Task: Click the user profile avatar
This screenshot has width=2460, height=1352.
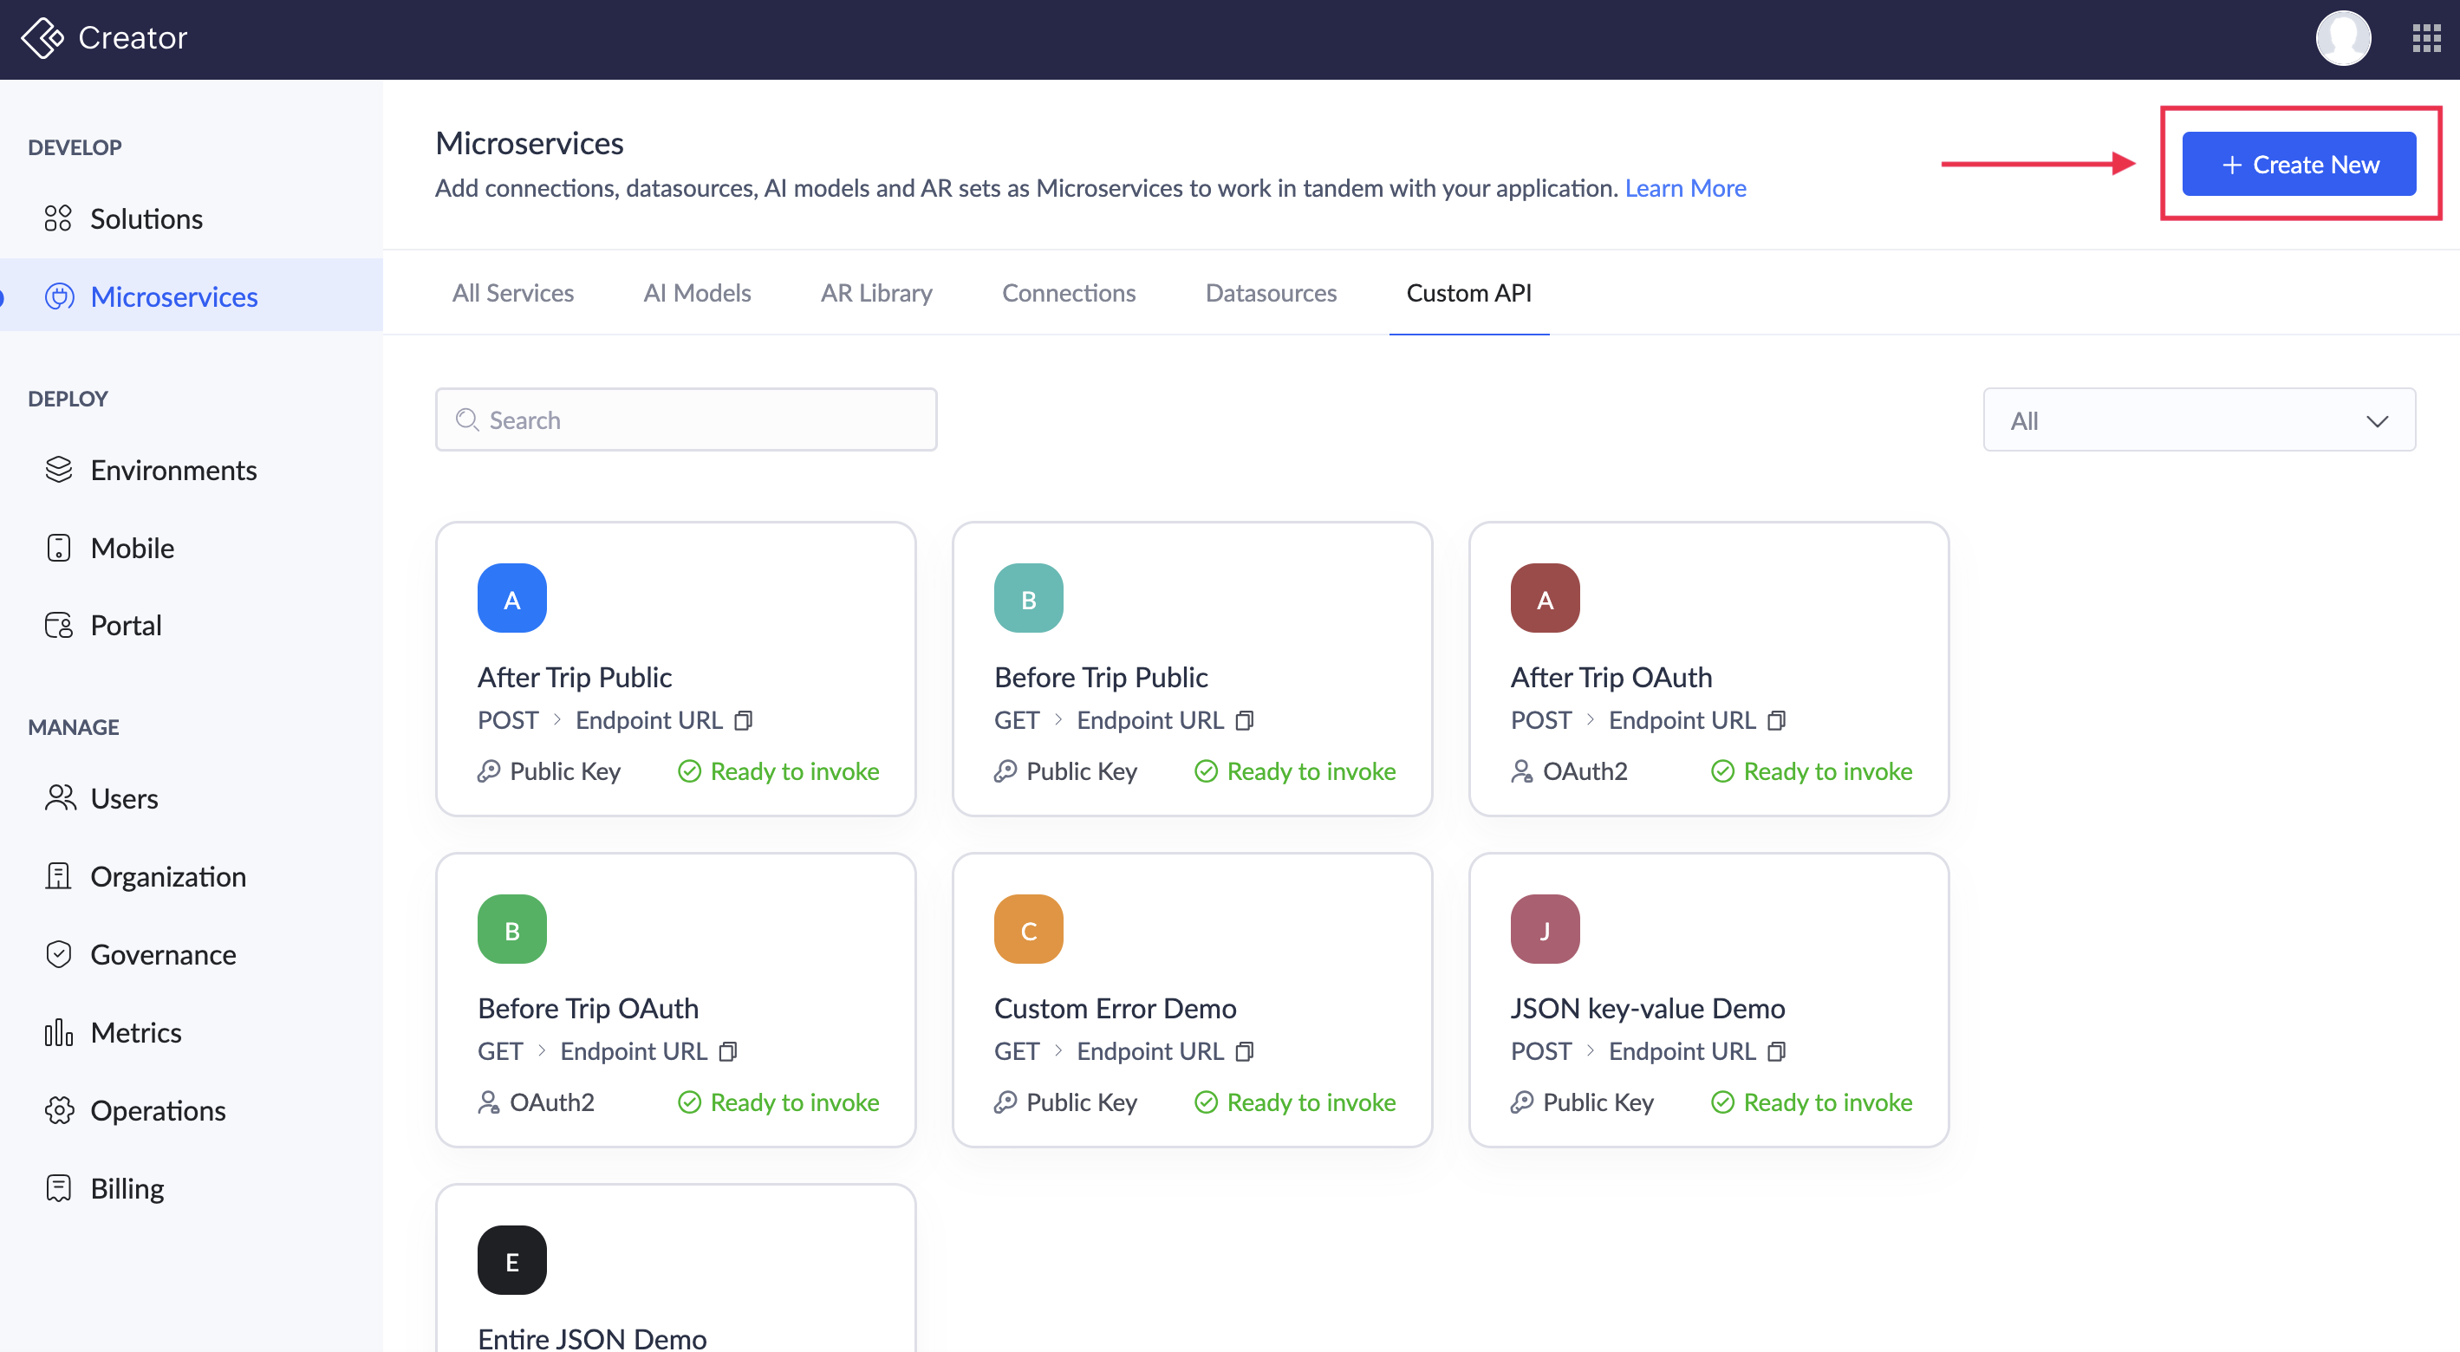Action: pos(2342,38)
